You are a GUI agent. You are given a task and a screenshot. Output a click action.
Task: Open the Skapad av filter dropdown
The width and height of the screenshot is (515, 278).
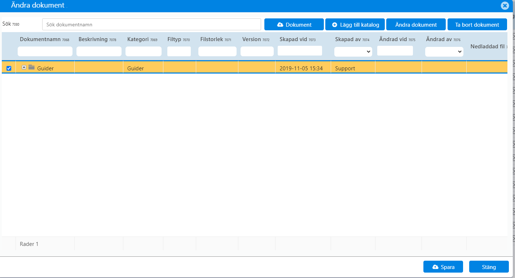[353, 52]
